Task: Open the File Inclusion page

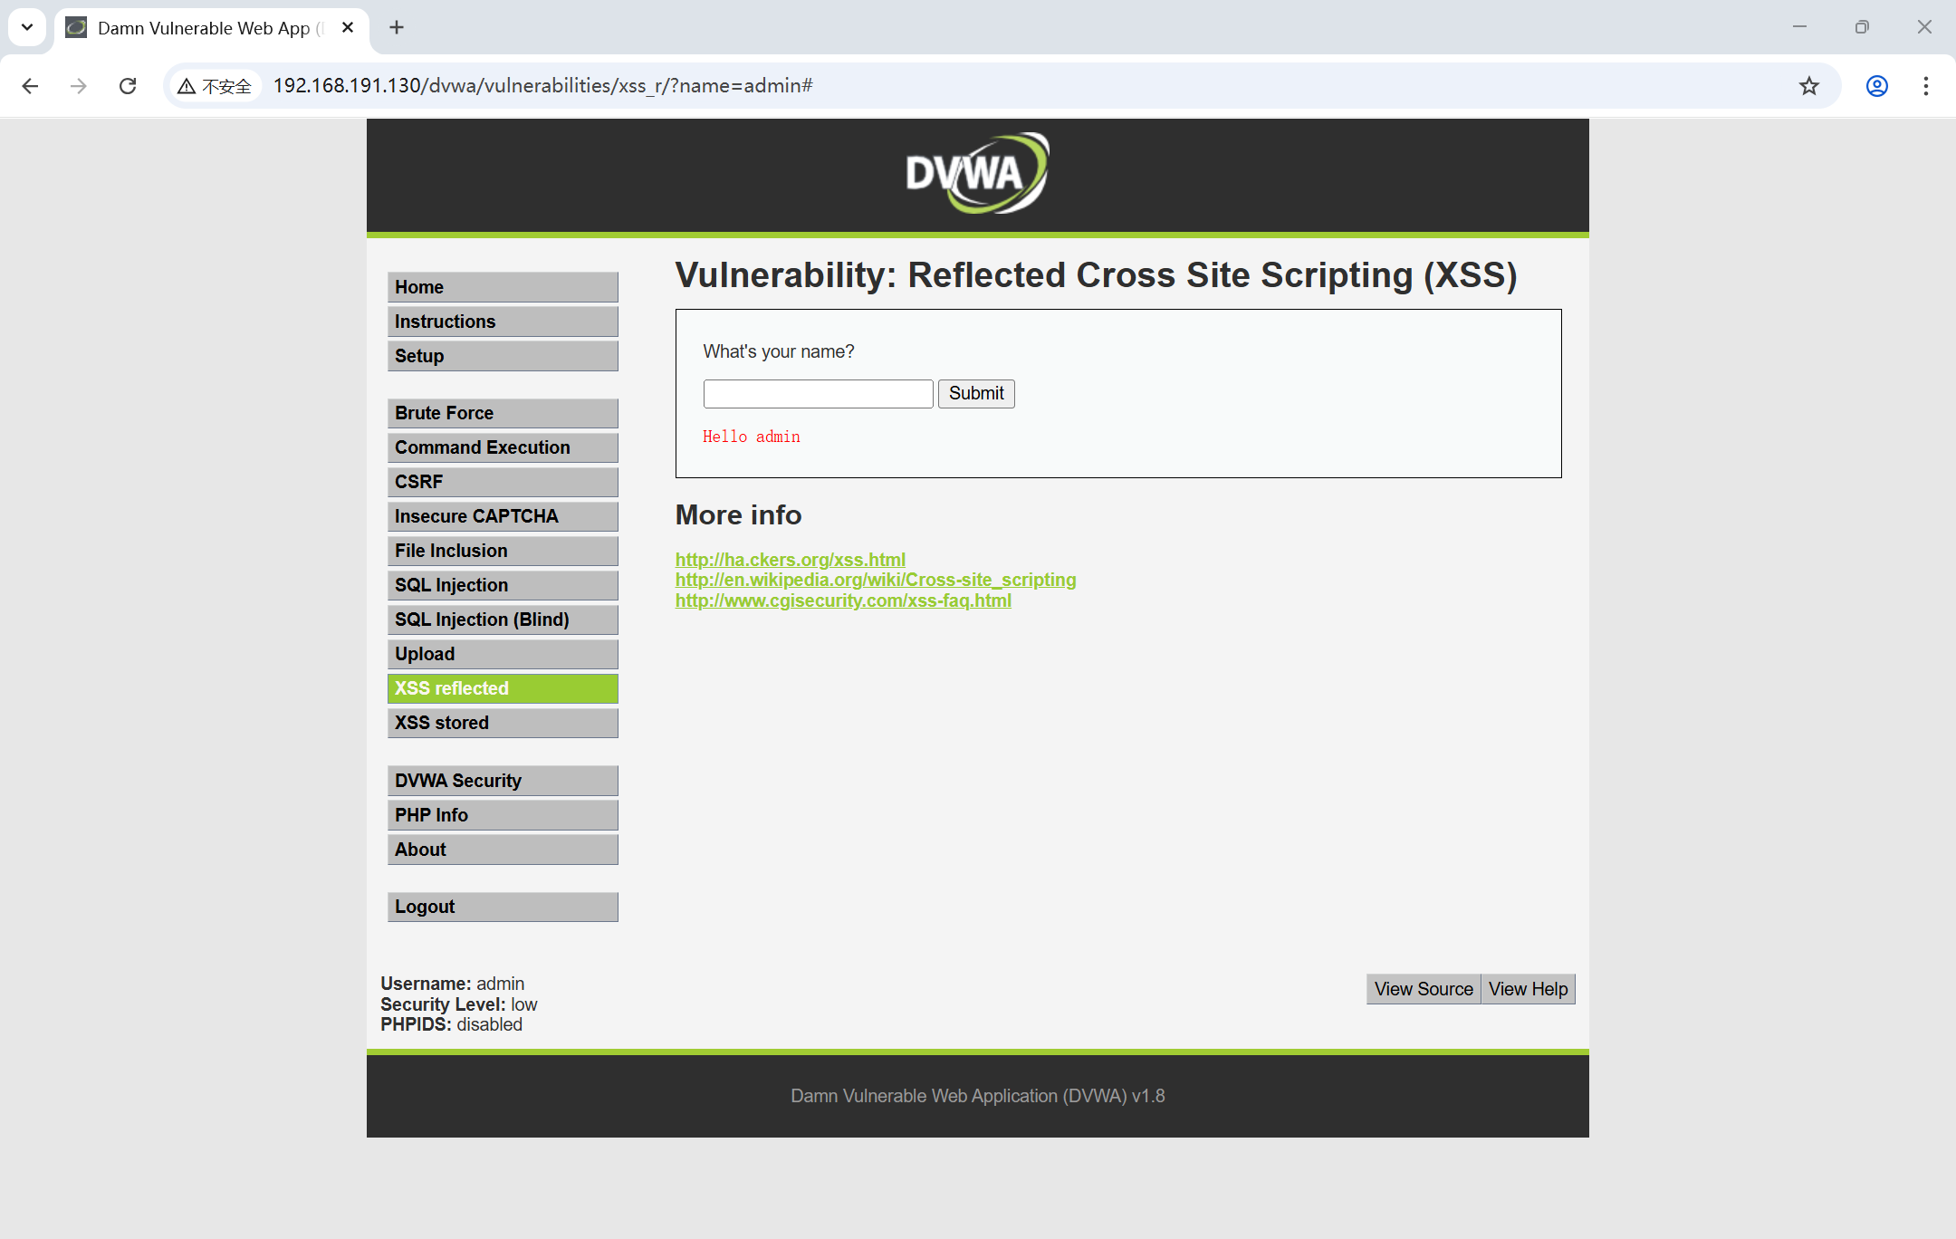Action: coord(503,551)
